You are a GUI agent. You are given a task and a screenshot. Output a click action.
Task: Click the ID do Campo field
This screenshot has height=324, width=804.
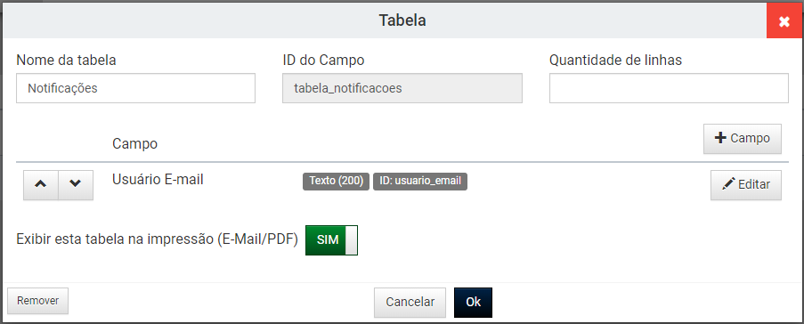402,88
